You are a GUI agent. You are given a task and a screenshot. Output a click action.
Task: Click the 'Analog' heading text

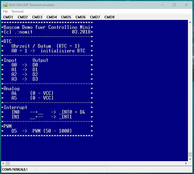point(12,89)
